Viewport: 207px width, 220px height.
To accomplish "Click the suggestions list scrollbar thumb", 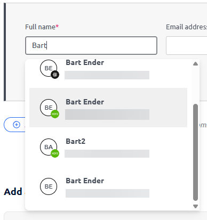I will tap(195, 152).
